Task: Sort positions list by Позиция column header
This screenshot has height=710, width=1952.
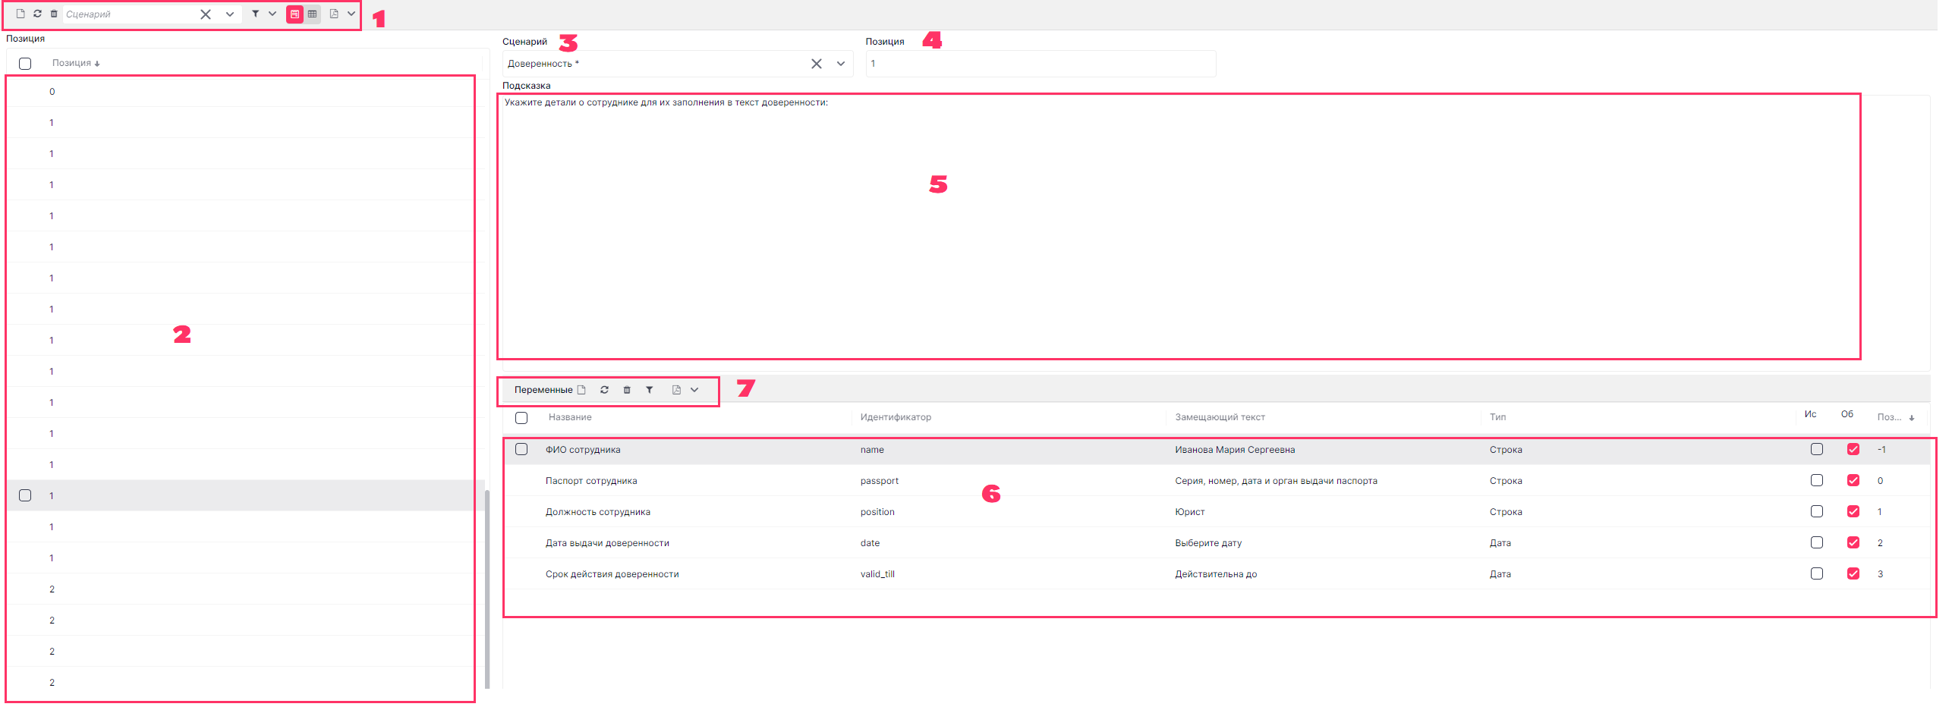Action: tap(76, 63)
